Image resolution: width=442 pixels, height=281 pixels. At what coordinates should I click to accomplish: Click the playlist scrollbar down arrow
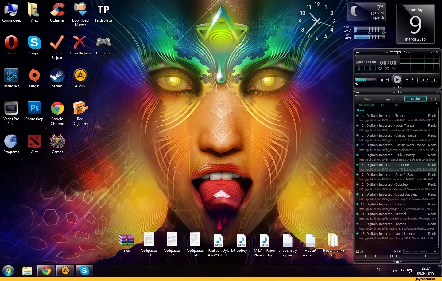tap(438, 247)
